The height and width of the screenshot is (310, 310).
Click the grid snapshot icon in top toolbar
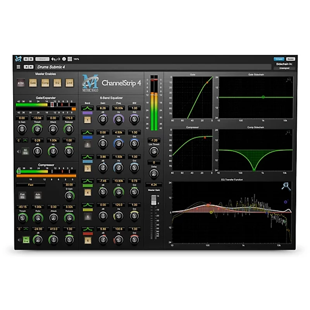pyautogui.click(x=70, y=58)
